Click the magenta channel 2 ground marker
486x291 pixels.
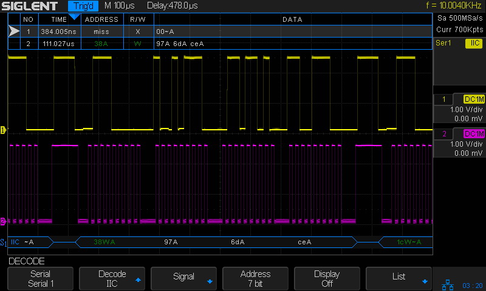(3, 221)
